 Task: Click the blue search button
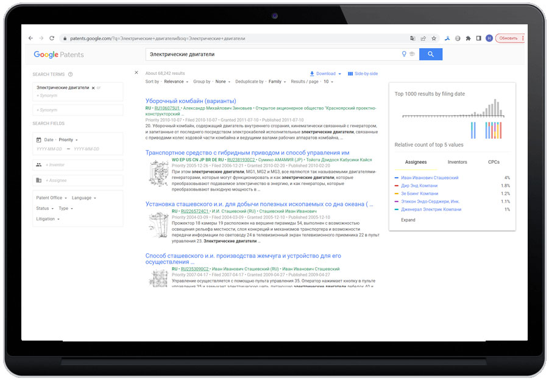coord(431,54)
